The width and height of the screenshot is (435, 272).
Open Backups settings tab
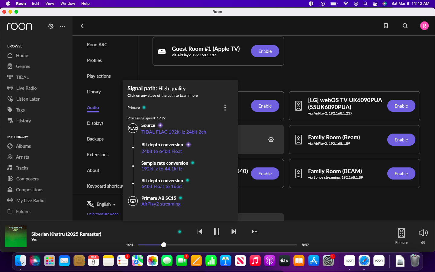pyautogui.click(x=95, y=139)
